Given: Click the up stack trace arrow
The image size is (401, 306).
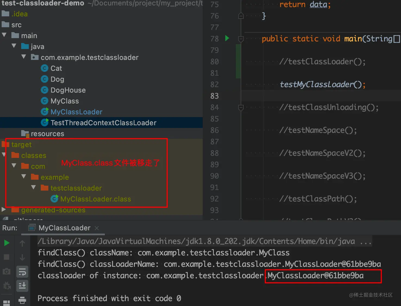Looking at the screenshot, I should tap(22, 243).
